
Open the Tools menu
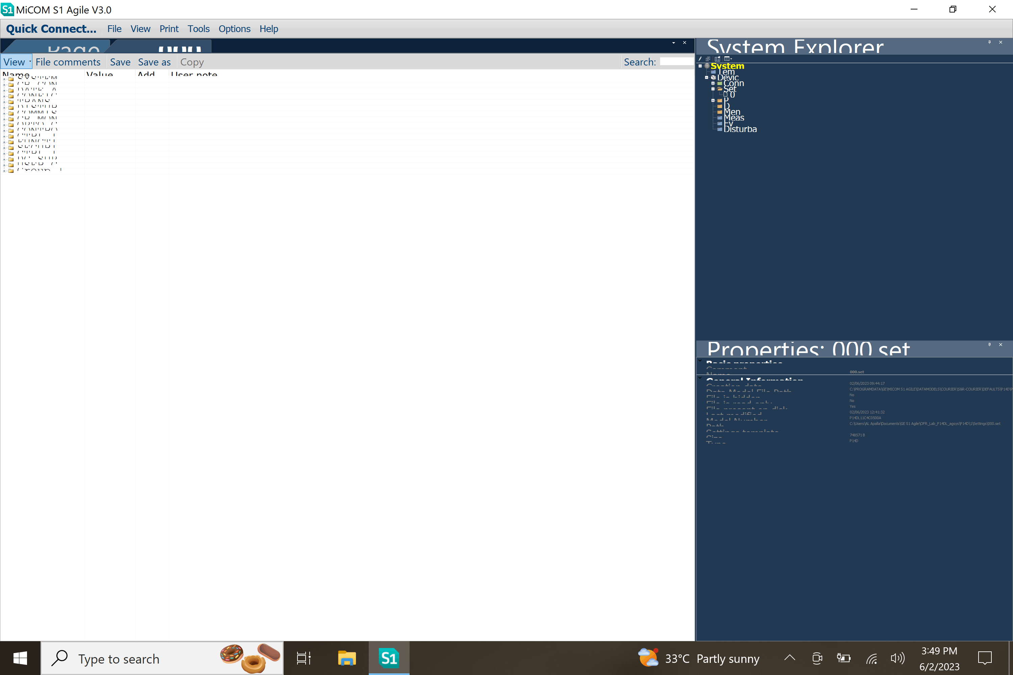pos(199,29)
